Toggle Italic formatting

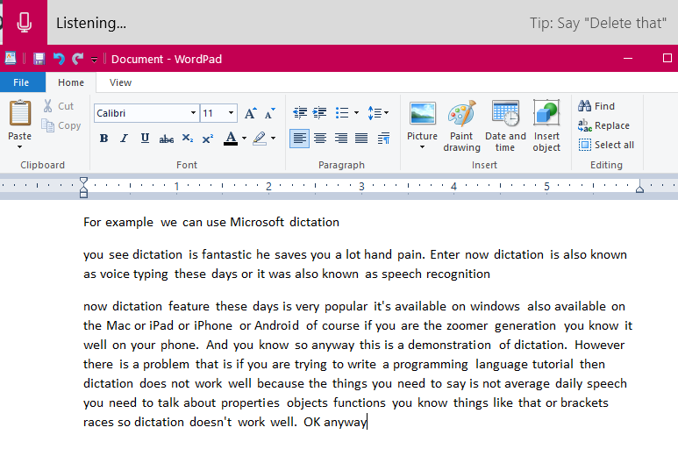(124, 139)
